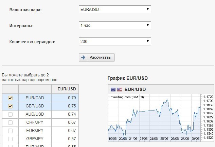Click the EUR/USD column header

[x=65, y=89]
